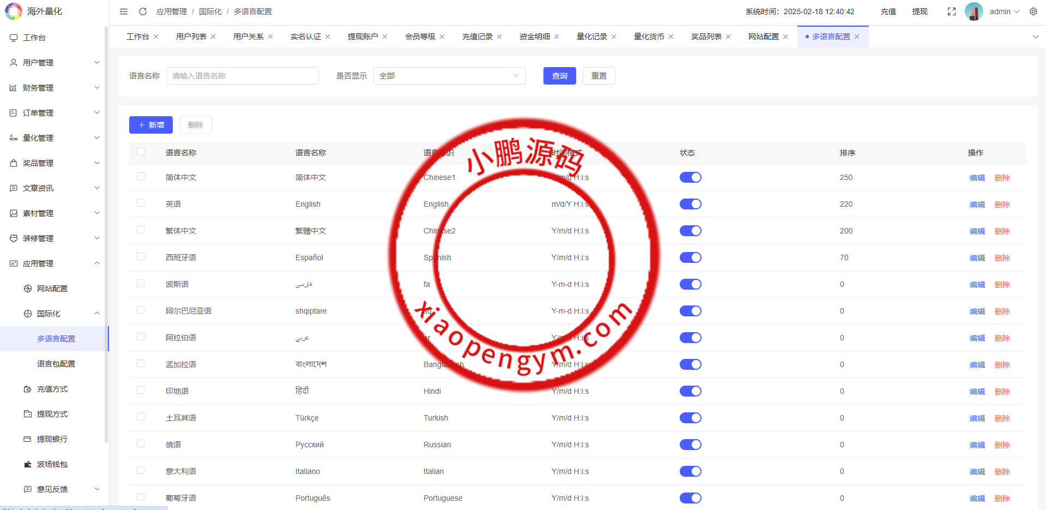Viewport: 1046px width, 510px height.
Task: Enter fullscreen with the expand icon
Action: (x=951, y=11)
